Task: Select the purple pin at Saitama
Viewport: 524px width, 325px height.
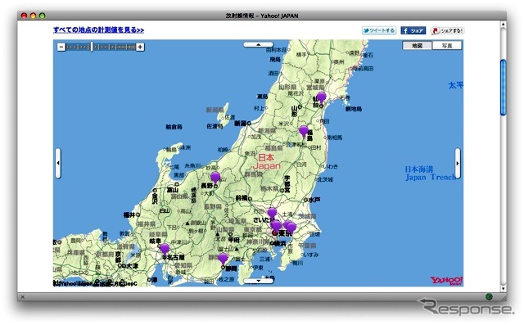Action: (x=272, y=213)
